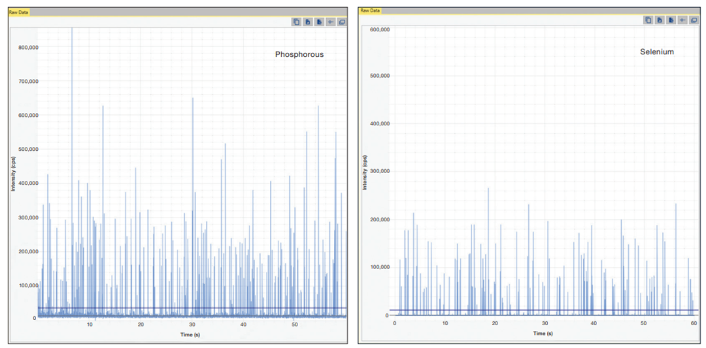The width and height of the screenshot is (706, 348).
Task: Select the Raw Data tab of the left panel
Action: coord(18,12)
